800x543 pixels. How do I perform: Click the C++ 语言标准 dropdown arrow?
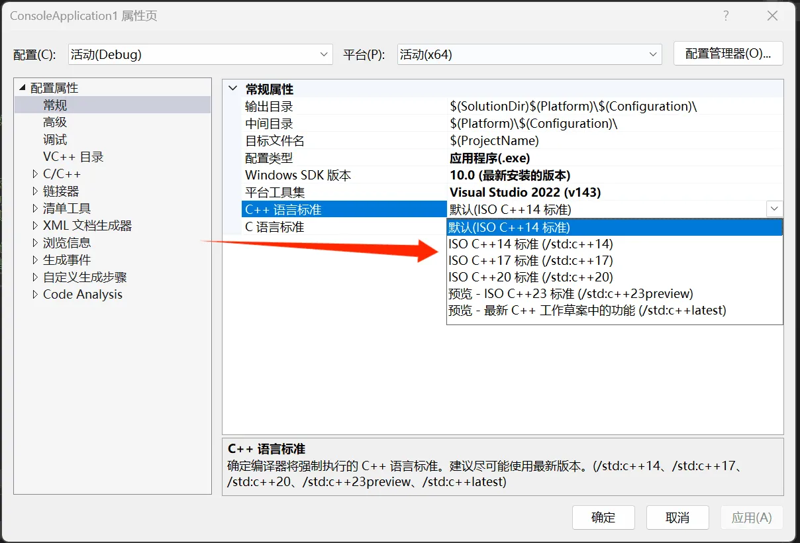click(774, 209)
